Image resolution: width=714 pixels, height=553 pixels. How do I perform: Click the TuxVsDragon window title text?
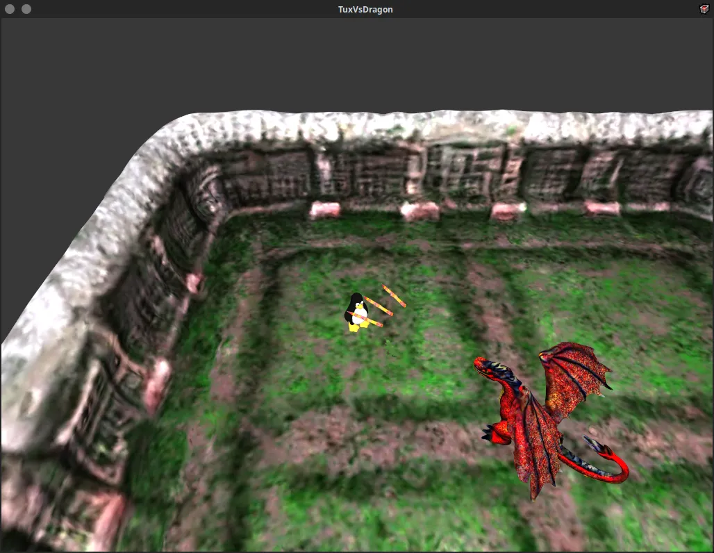[365, 10]
